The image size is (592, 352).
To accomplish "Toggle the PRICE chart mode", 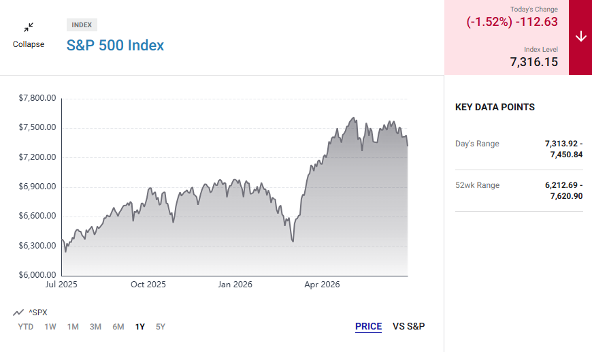I will [369, 326].
